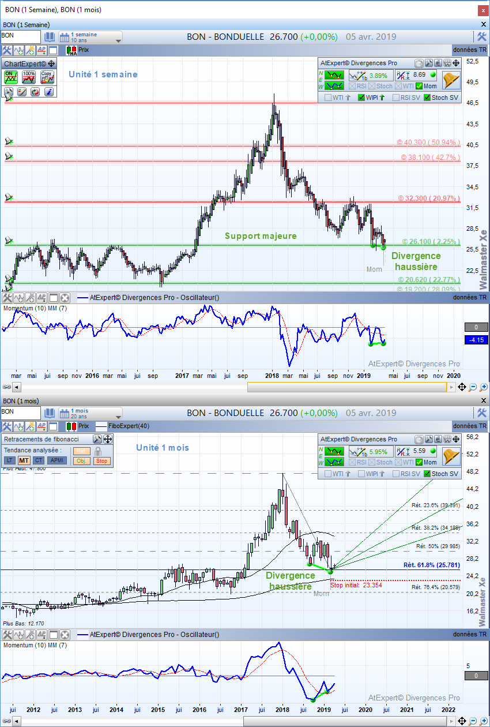Click the 32.300 (20.97%) resistance level label
Image resolution: width=490 pixels, height=727 pixels.
click(429, 198)
